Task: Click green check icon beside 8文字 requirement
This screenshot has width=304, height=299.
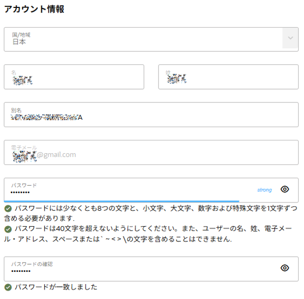Action: 8,209
